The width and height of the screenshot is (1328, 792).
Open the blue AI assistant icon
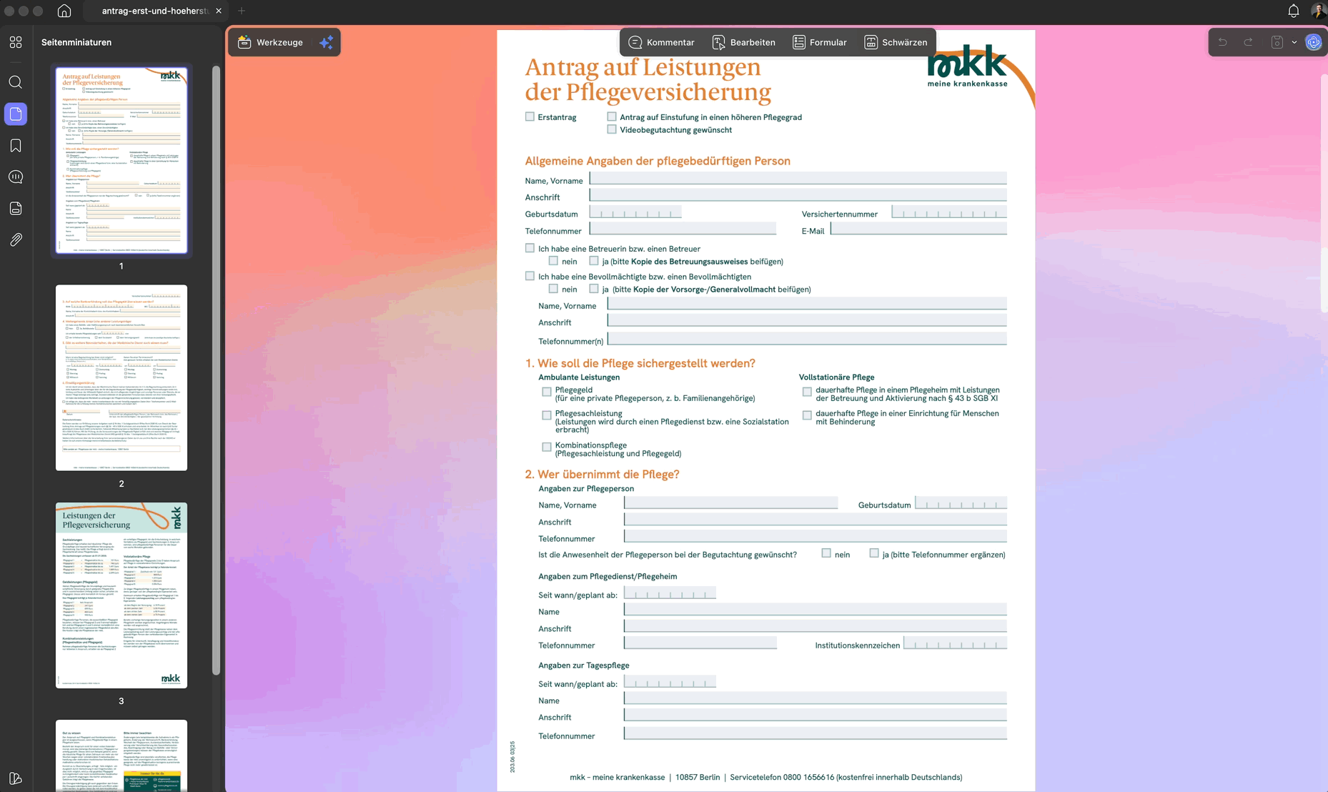(1314, 42)
